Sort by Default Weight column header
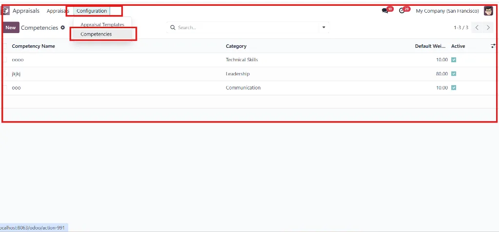 430,46
